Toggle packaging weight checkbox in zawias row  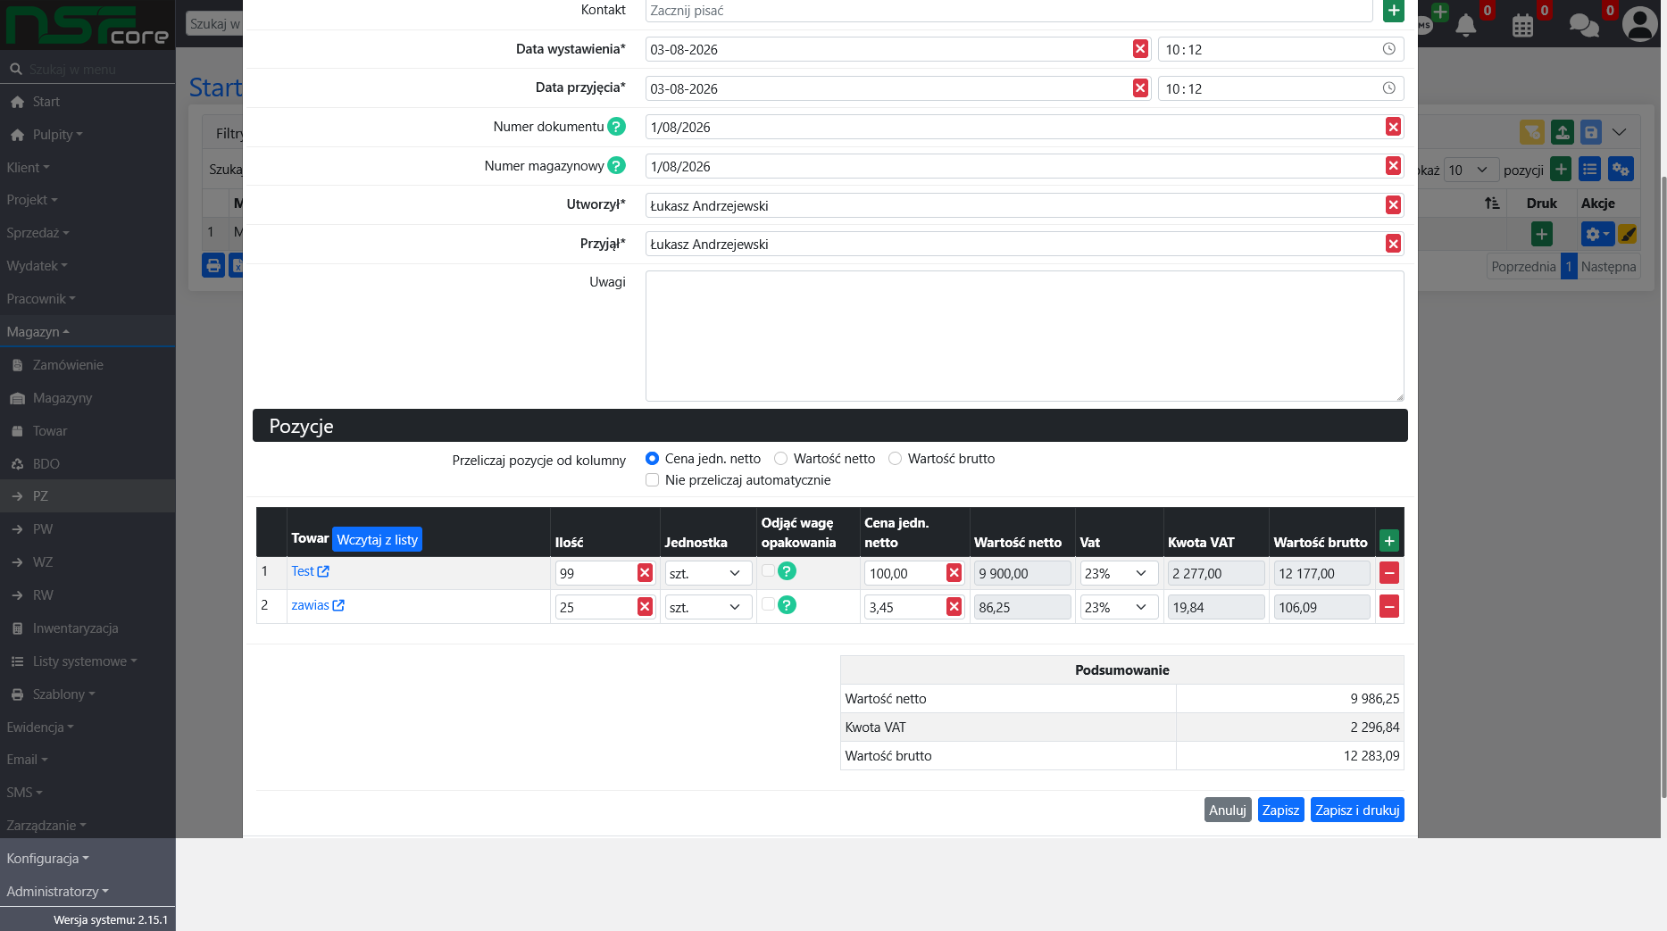pyautogui.click(x=768, y=604)
